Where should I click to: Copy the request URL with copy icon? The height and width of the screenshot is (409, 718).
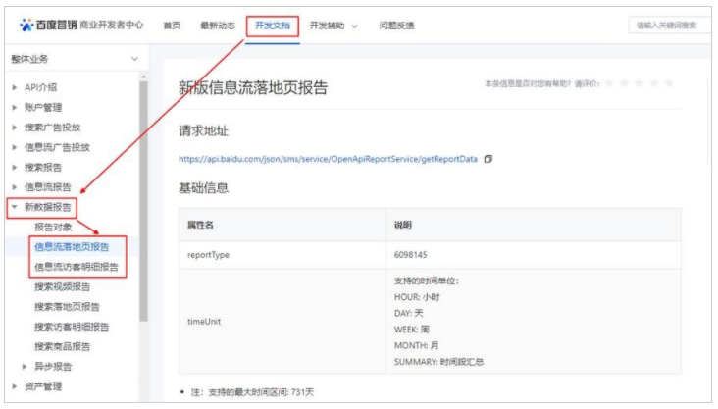(x=488, y=159)
